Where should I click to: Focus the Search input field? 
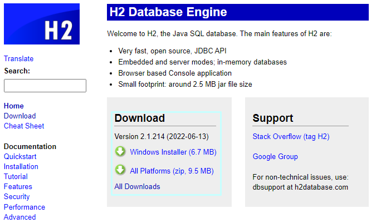coord(45,86)
